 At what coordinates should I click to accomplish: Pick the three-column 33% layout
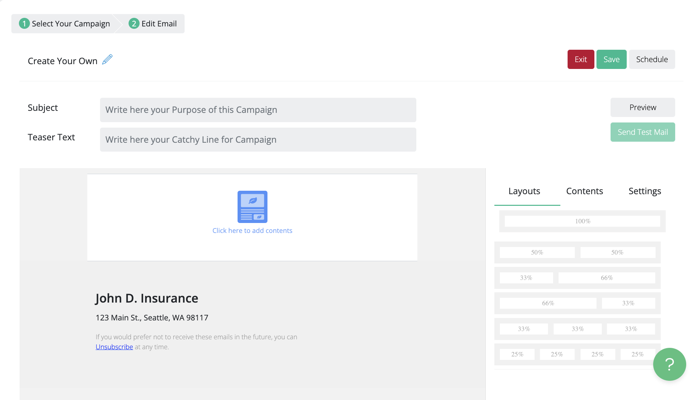577,329
